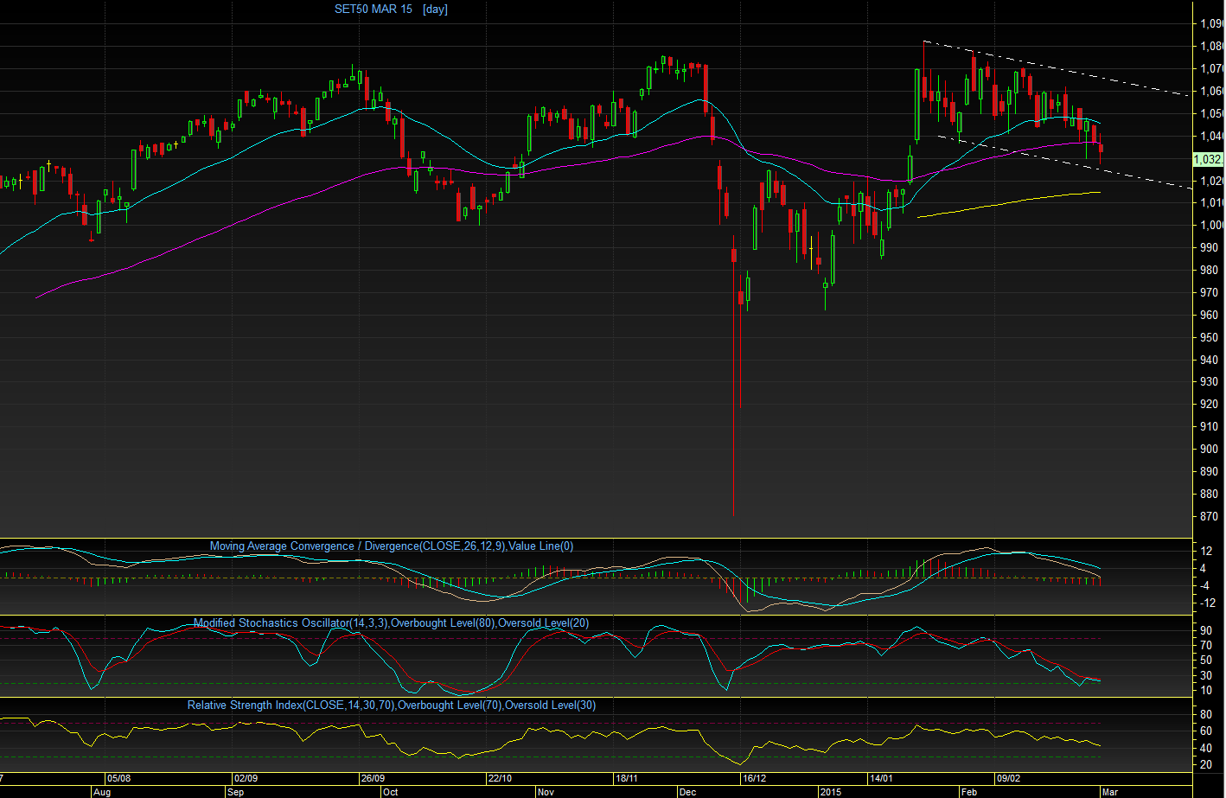Viewport: 1226px width, 798px height.
Task: Click the 990 price axis label
Action: point(1209,248)
